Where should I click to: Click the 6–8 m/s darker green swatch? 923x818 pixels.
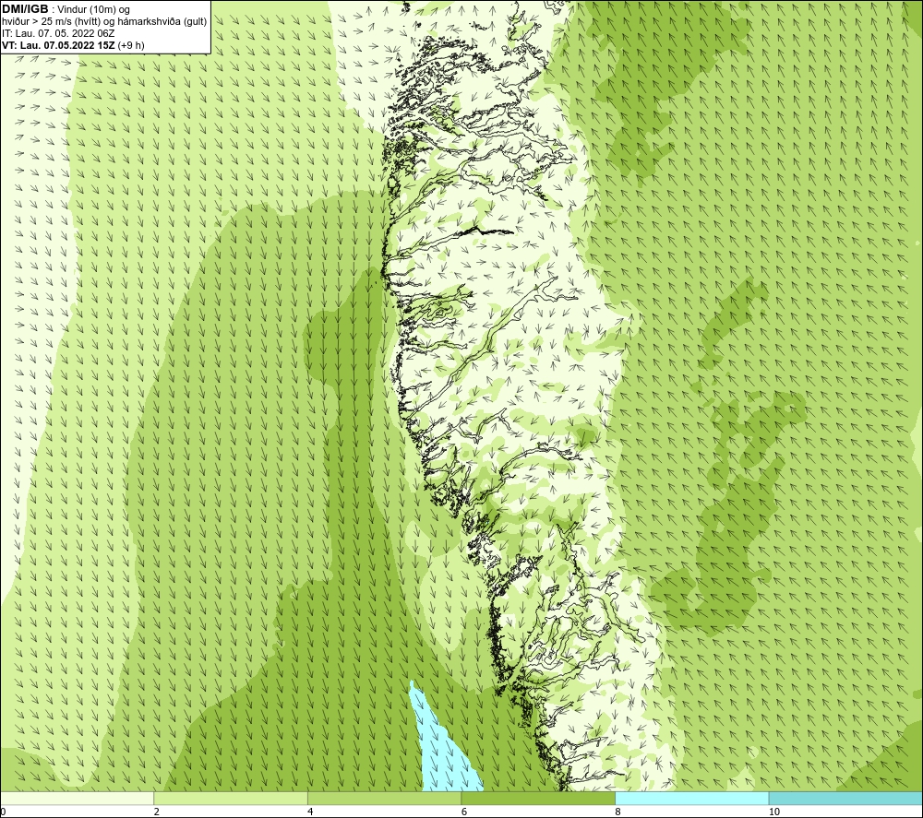538,798
